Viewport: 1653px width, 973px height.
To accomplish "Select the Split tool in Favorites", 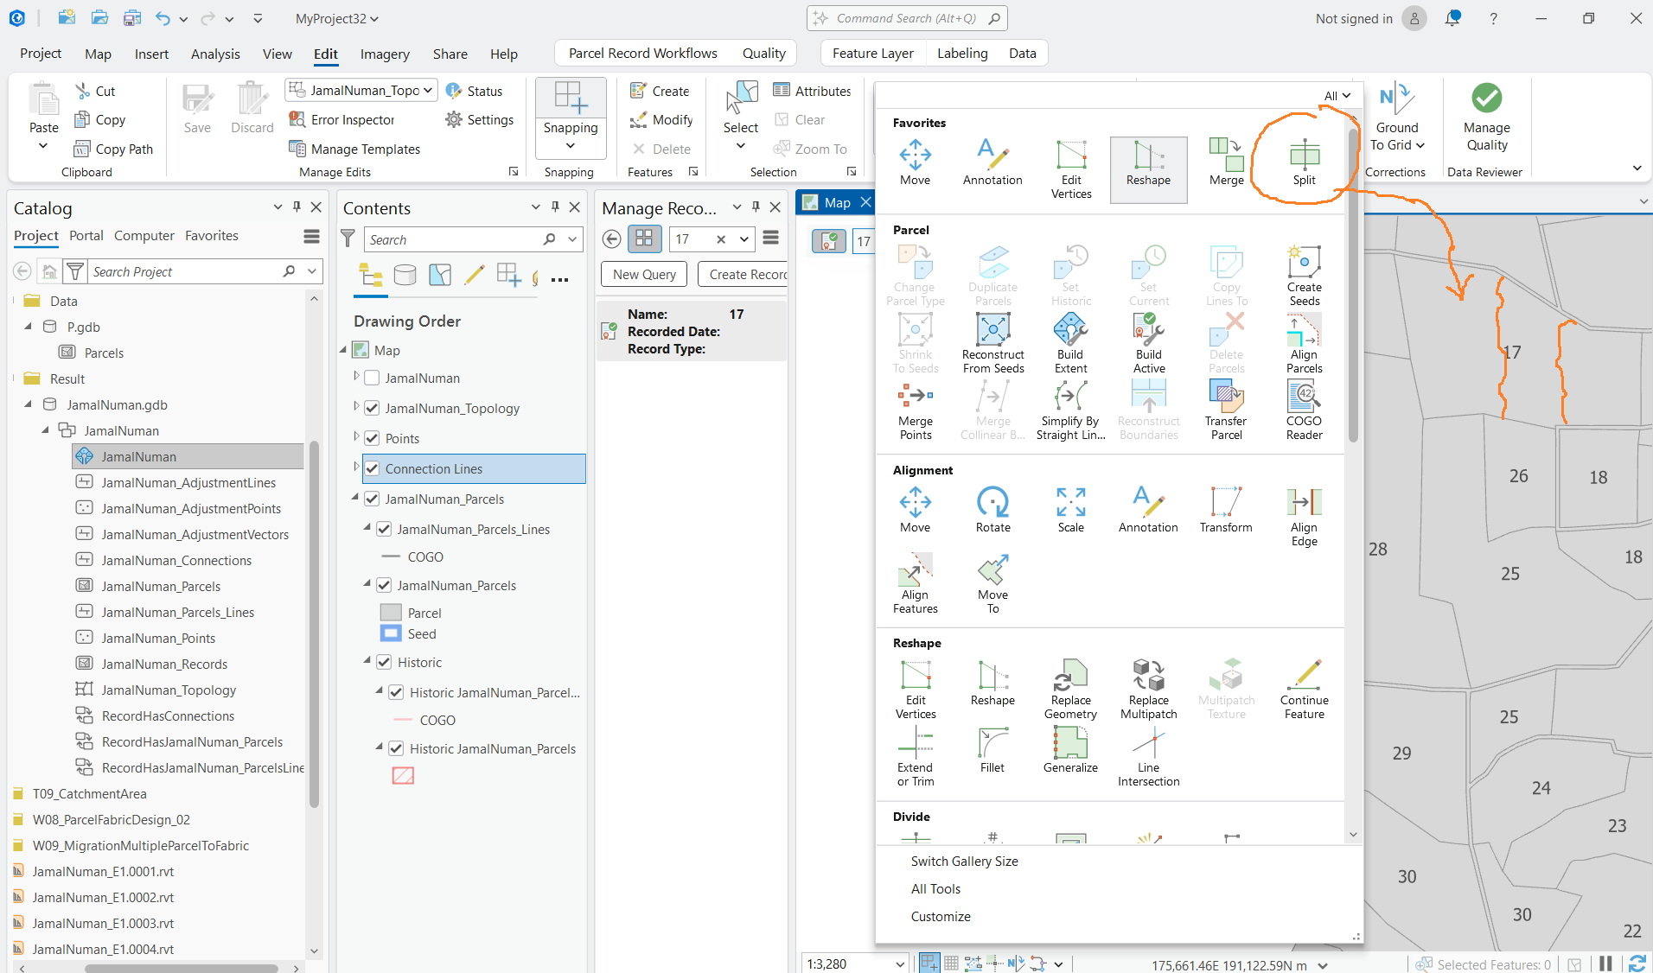I will [x=1304, y=162].
